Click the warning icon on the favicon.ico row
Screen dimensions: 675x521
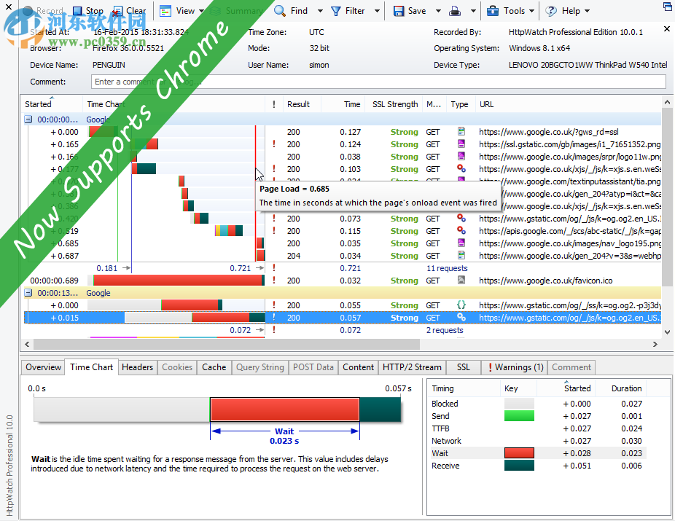[x=273, y=280]
